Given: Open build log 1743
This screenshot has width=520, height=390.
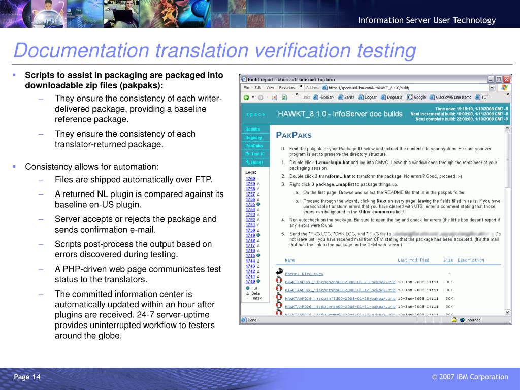Looking at the screenshot, I should tap(250, 266).
